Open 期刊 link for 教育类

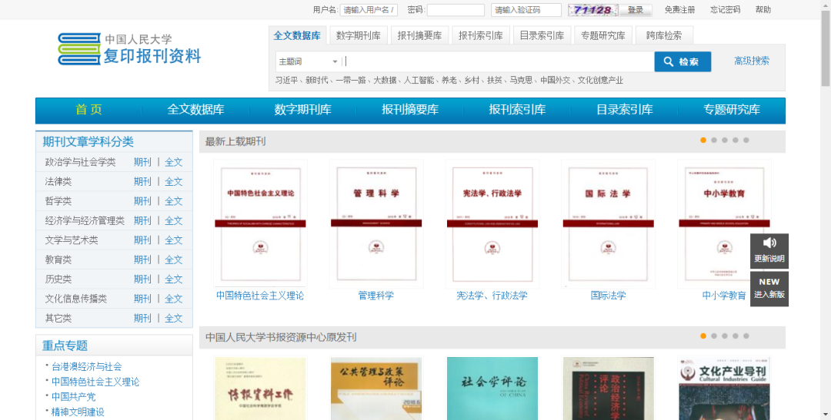tap(142, 260)
